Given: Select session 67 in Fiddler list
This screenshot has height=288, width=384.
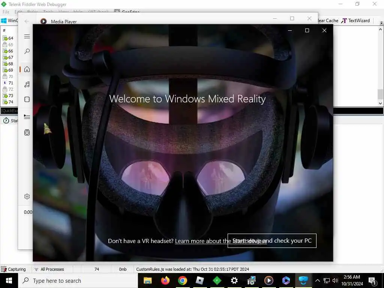Looking at the screenshot, I should point(8,57).
